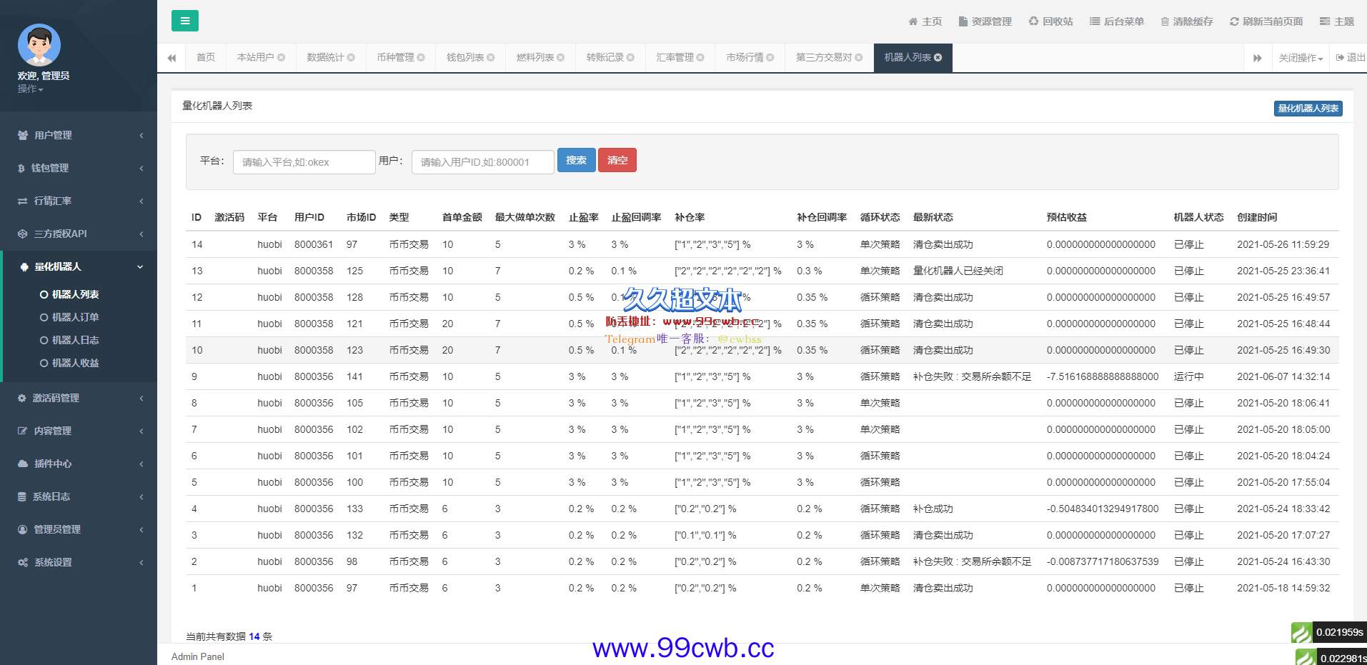Close the active 机器人列表 tab
Screen dimensions: 1367x665
[938, 57]
